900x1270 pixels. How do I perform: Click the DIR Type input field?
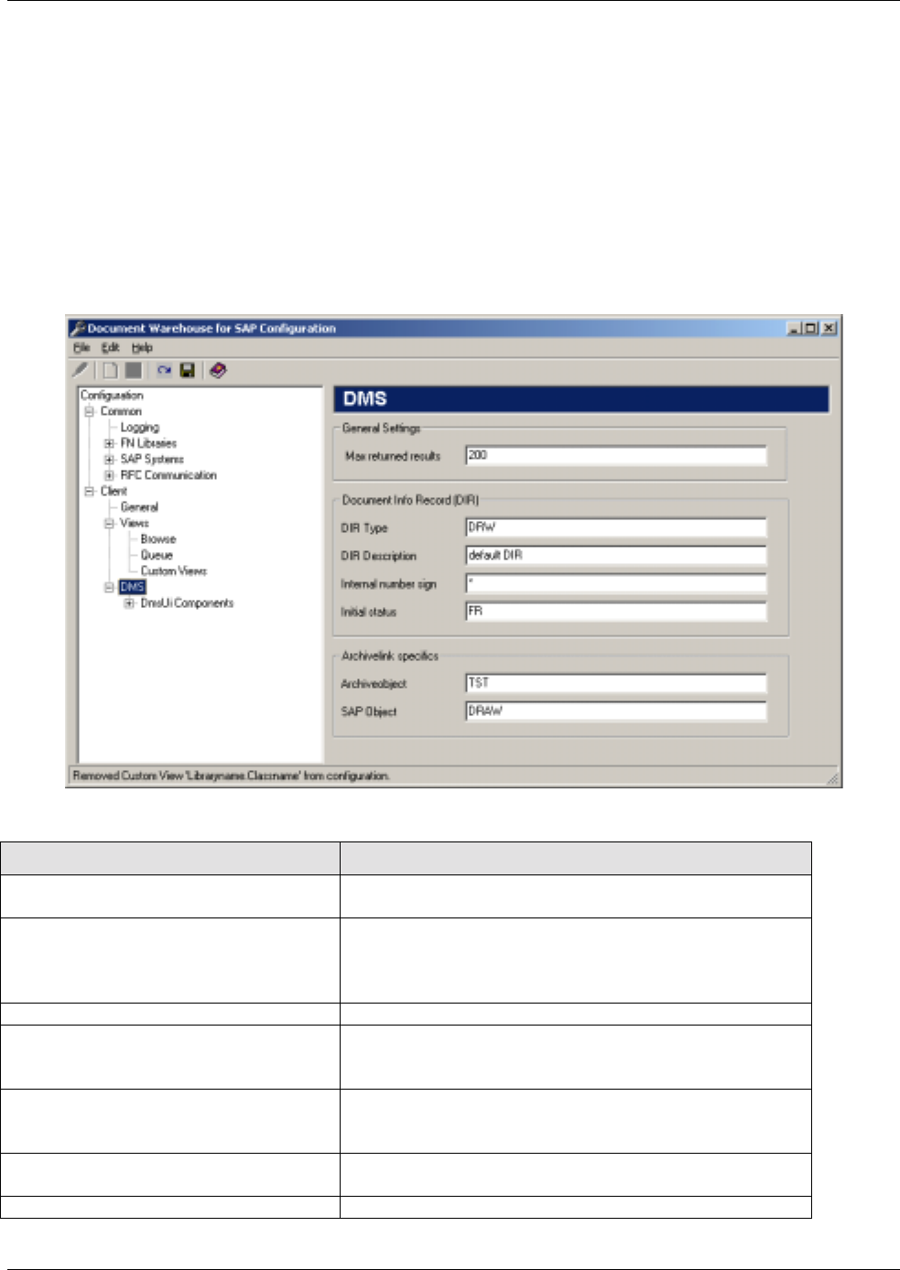click(x=616, y=528)
